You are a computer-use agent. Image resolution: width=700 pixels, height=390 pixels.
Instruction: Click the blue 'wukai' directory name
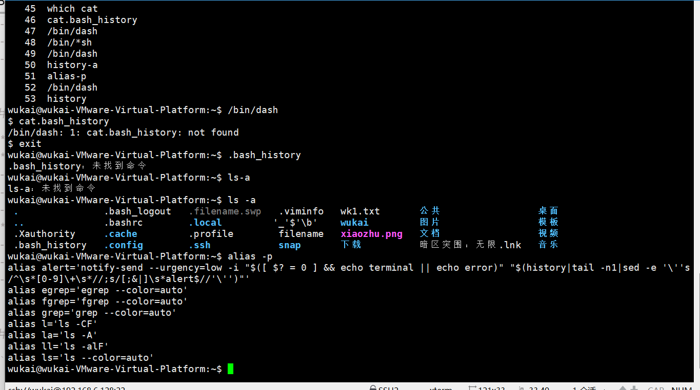pyautogui.click(x=354, y=223)
